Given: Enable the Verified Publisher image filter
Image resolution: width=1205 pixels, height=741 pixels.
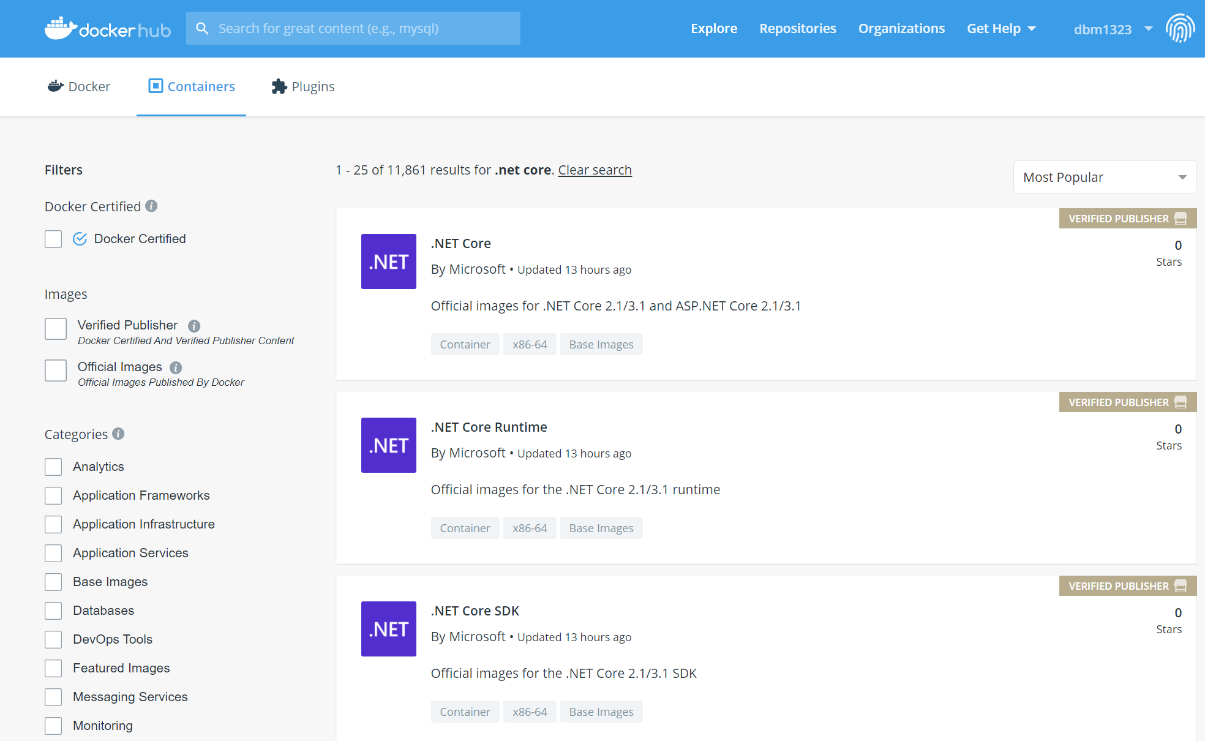Looking at the screenshot, I should 54,328.
